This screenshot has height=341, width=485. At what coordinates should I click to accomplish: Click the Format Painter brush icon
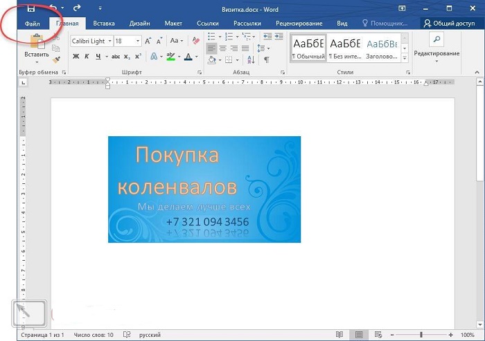pos(56,59)
